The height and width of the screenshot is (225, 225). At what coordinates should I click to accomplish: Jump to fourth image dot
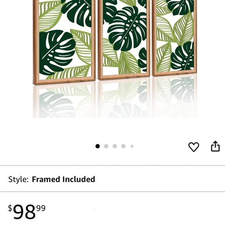point(123,146)
